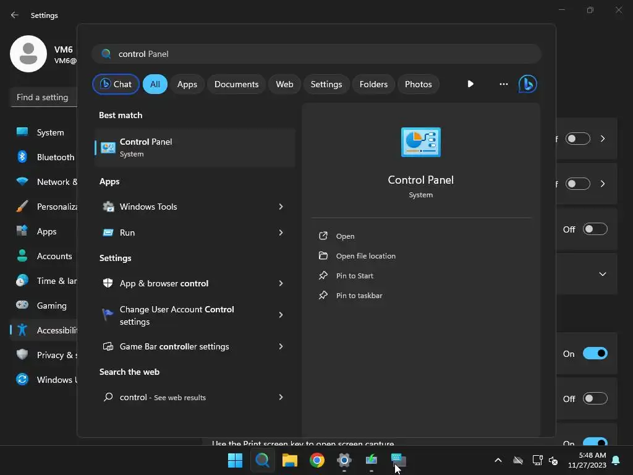Open Gaming in Settings sidebar

45,306
